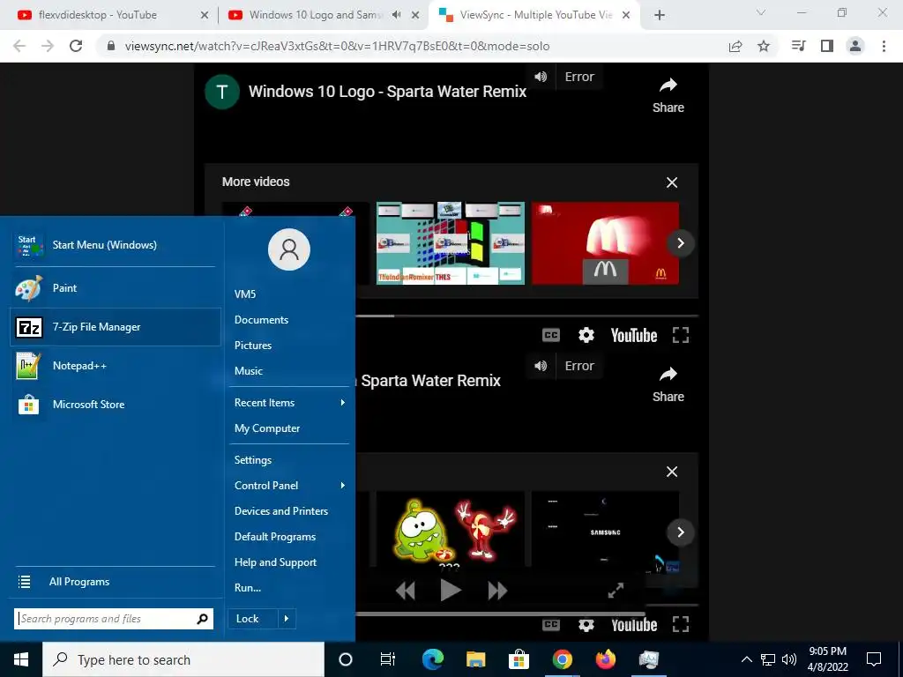This screenshot has width=903, height=677.
Task: Open Chrome's three-dot menu
Action: 884,46
